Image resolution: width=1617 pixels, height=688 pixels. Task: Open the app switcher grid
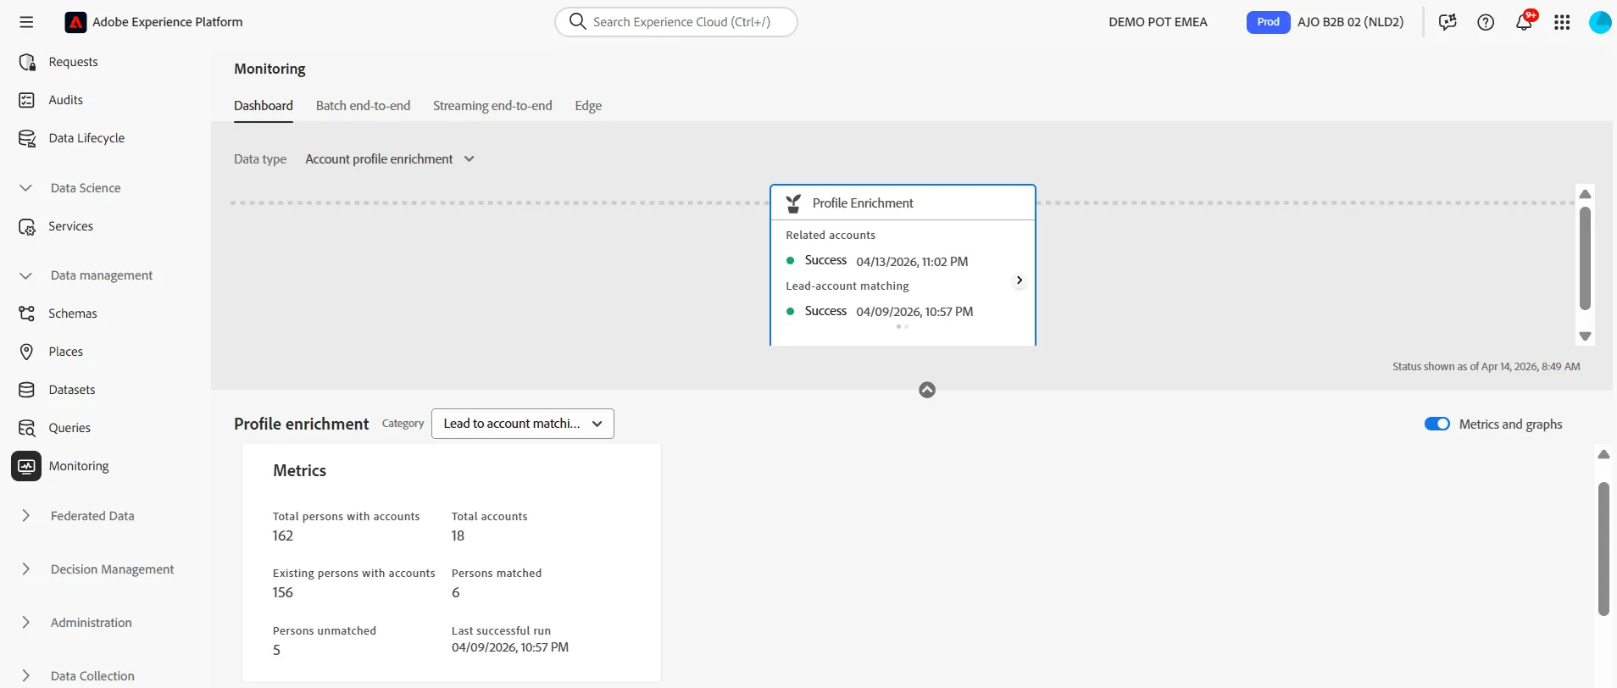coord(1562,22)
